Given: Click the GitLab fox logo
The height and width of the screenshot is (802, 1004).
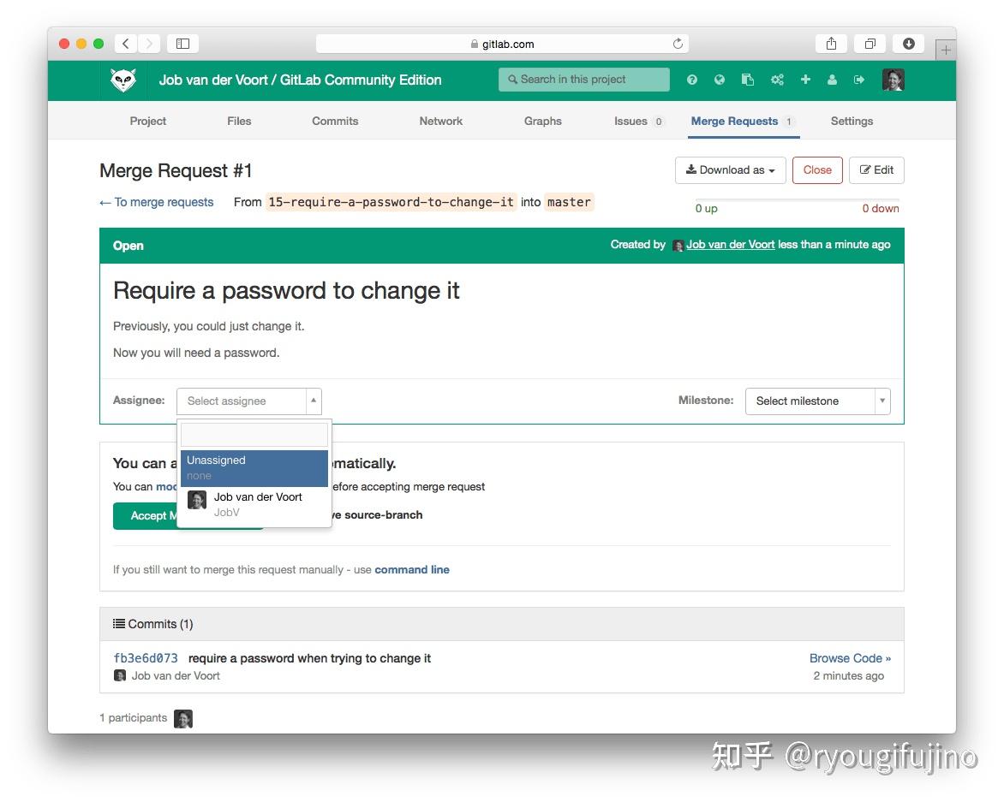Looking at the screenshot, I should (x=123, y=80).
